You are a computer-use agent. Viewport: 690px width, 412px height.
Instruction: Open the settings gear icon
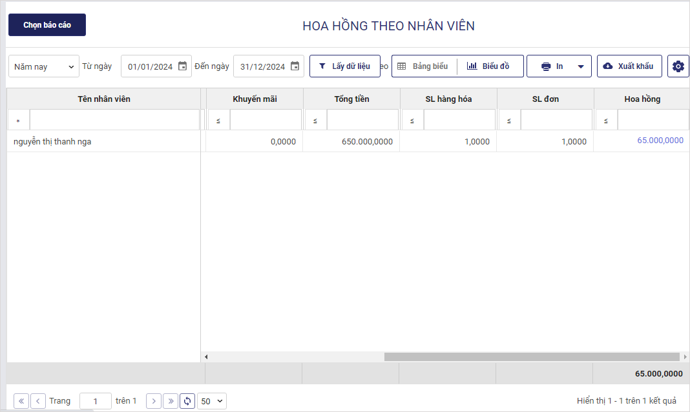678,66
